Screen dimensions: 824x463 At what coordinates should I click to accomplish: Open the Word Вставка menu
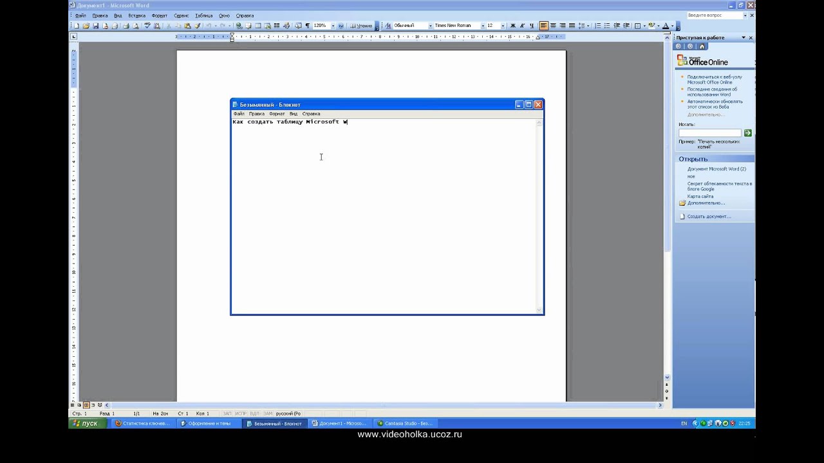pos(136,15)
